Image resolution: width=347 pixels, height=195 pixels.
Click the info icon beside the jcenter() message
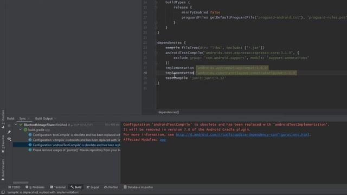pyautogui.click(x=30, y=150)
